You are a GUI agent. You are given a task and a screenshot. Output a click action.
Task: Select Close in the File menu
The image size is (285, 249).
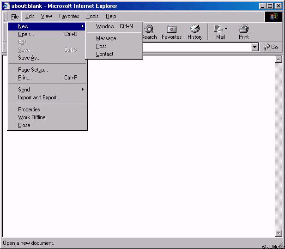pos(47,125)
